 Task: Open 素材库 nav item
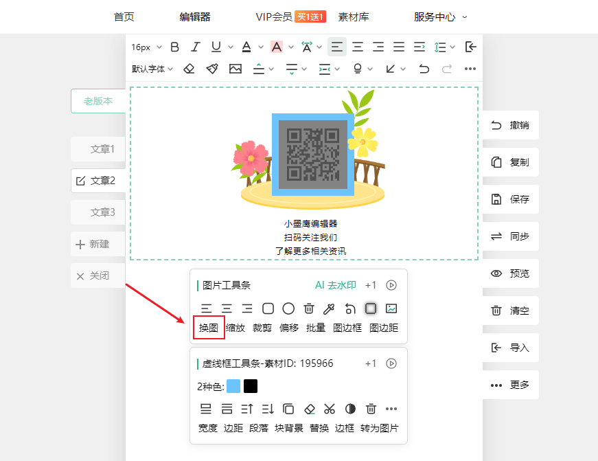354,16
